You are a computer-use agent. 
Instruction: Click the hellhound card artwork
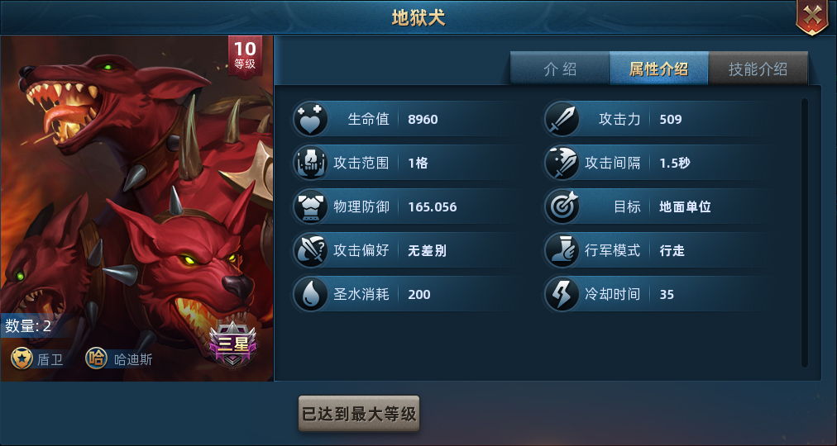tap(136, 208)
